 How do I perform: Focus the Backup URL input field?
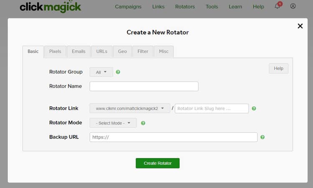(x=174, y=137)
